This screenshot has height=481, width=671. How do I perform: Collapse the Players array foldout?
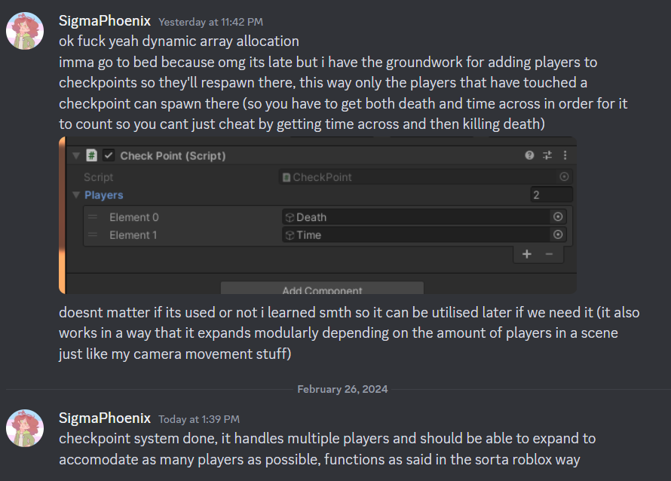tap(76, 195)
